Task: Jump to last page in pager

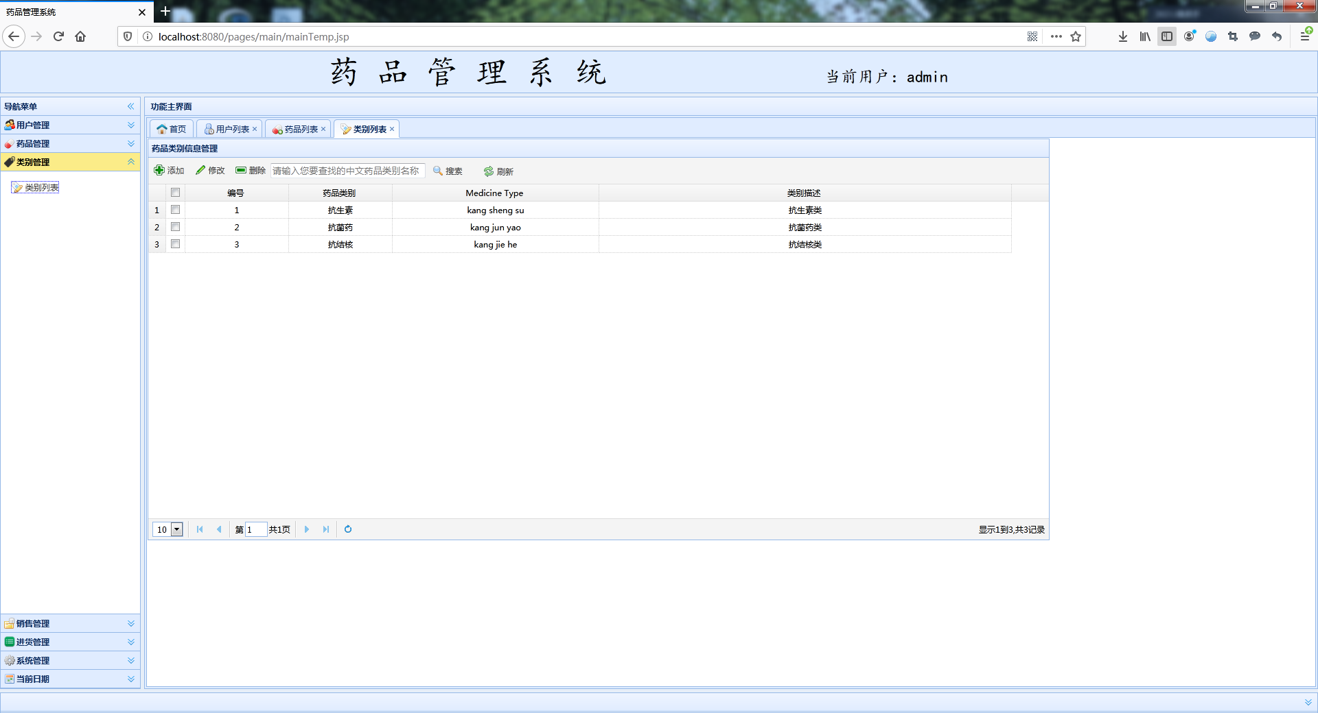Action: tap(326, 529)
